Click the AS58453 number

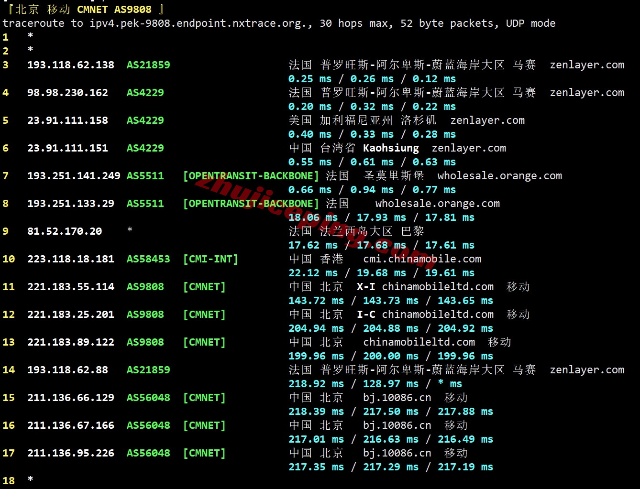pyautogui.click(x=148, y=259)
